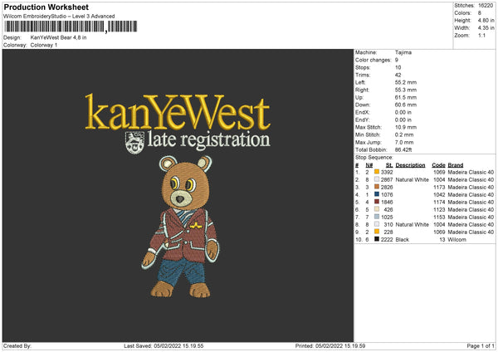Click the Zoom value 1:1
Screen dimensions: 498x352
481,35
